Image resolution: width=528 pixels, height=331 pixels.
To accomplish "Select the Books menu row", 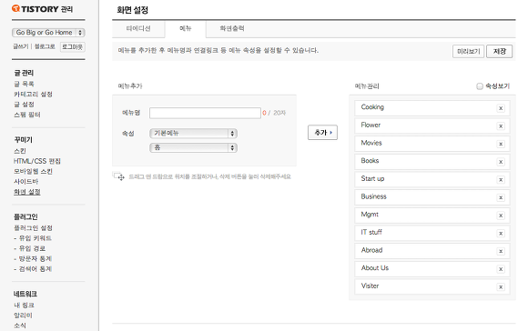I will [432, 162].
